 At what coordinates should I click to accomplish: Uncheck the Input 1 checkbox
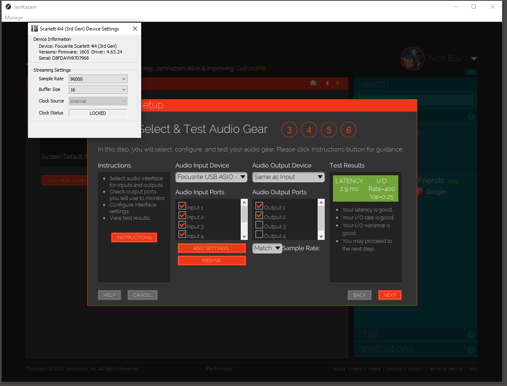[x=182, y=206]
